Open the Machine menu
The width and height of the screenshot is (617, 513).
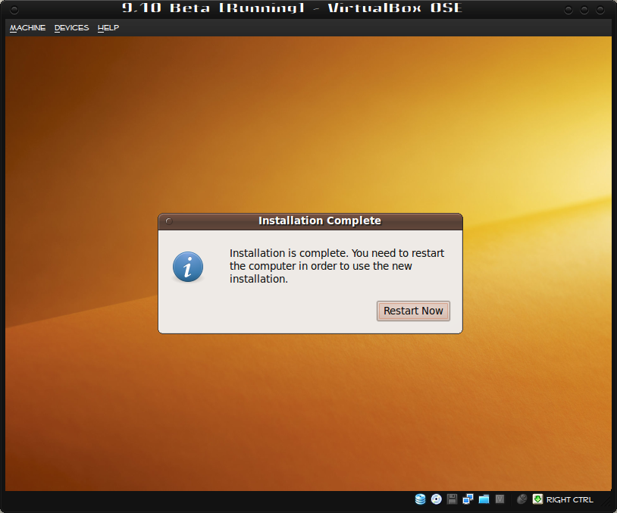[27, 28]
